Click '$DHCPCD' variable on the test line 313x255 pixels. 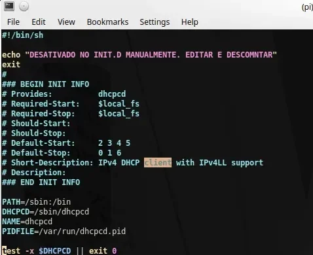pos(55,251)
